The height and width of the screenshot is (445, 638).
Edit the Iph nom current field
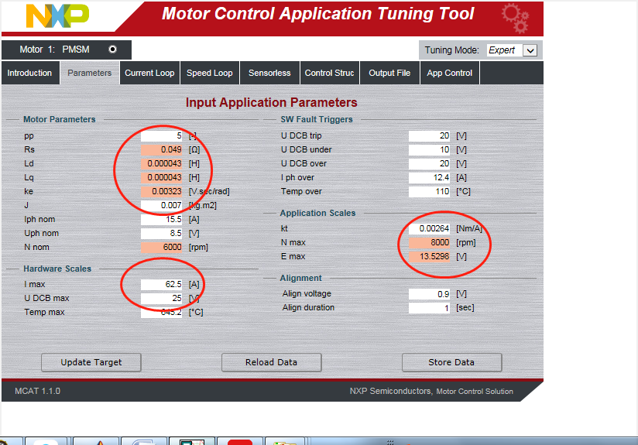(162, 219)
